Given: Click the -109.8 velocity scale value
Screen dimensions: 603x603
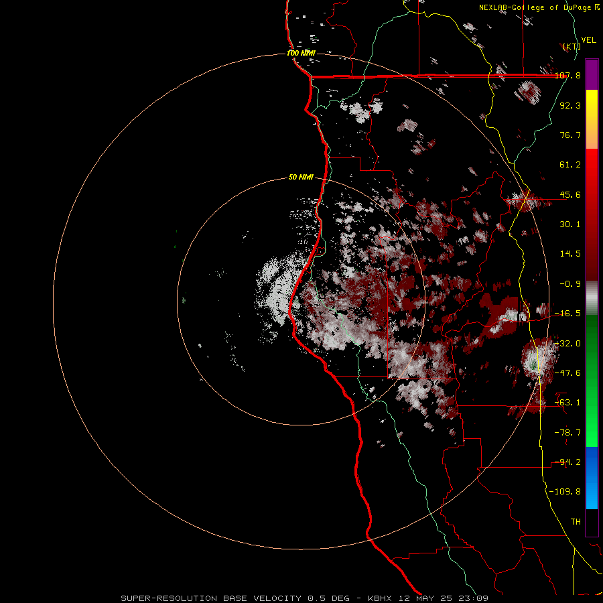Looking at the screenshot, I should coord(565,492).
